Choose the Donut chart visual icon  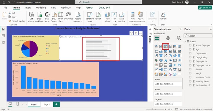(x=175, y=56)
